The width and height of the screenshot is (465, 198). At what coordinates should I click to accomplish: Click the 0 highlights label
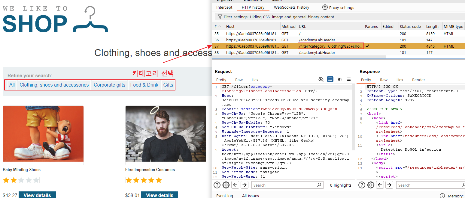coord(340,185)
